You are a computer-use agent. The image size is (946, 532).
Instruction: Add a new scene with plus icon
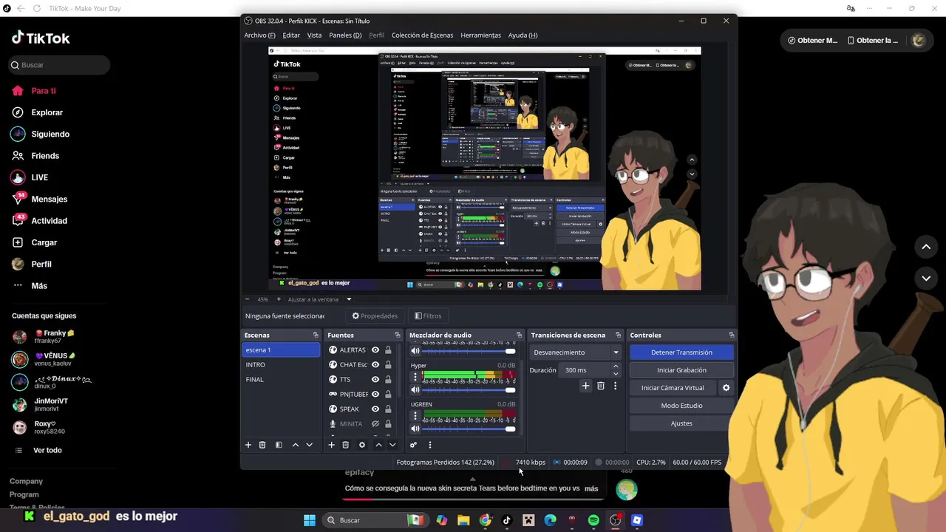pos(248,445)
